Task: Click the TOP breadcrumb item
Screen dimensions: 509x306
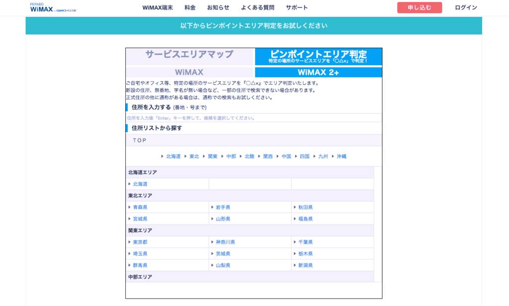Action: click(138, 140)
